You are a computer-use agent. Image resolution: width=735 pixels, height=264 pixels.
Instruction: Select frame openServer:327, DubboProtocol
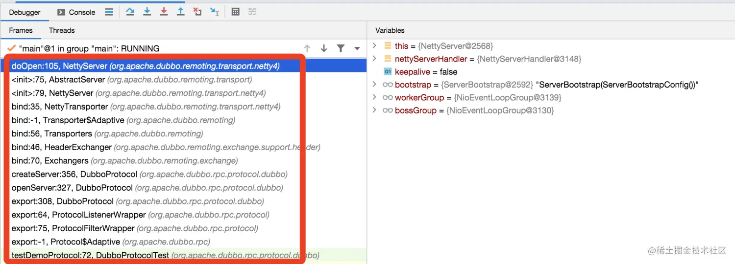183,188
